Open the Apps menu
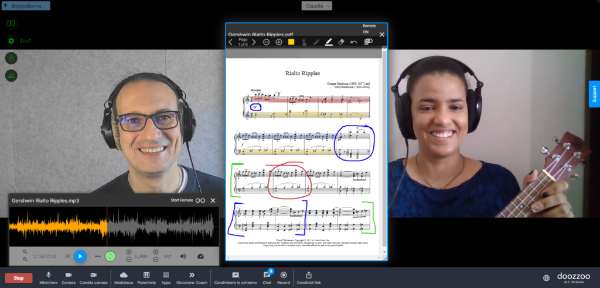The image size is (600, 288). pyautogui.click(x=166, y=277)
